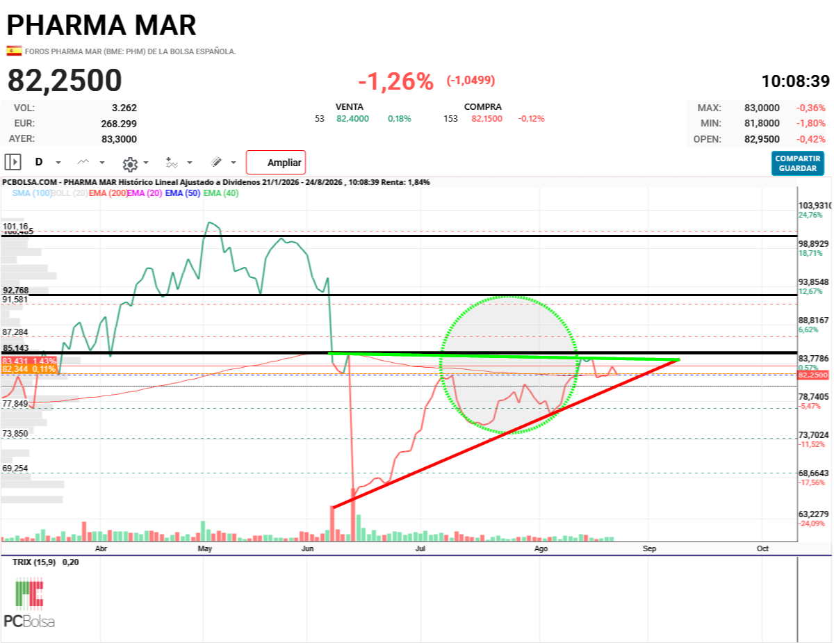Screen dimensions: 834x643
Task: Click the PCBolsa logo
Action: [x=29, y=603]
